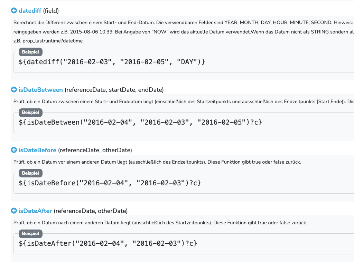This screenshot has height=263, width=354.
Task: Open the isDateAfter function link
Action: click(35, 211)
